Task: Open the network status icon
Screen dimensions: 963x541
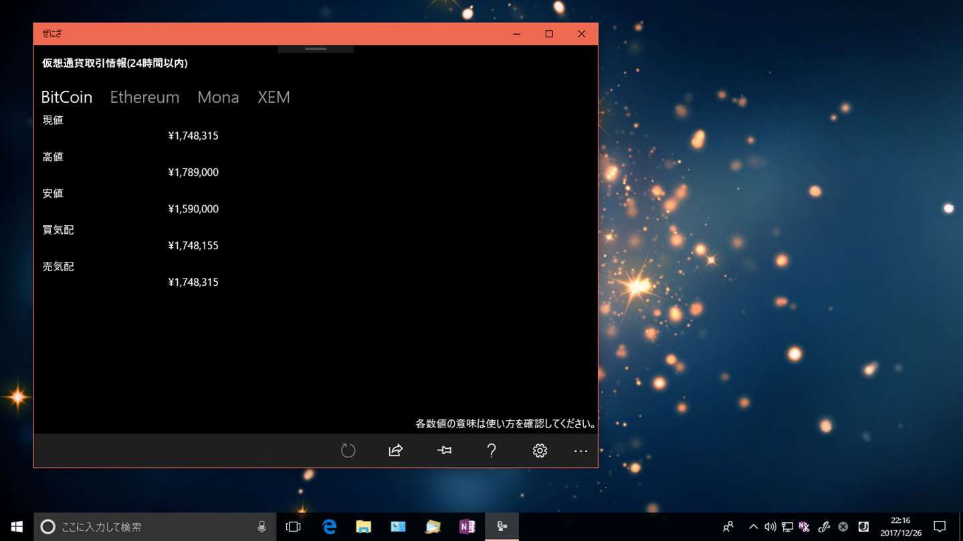Action: click(787, 527)
